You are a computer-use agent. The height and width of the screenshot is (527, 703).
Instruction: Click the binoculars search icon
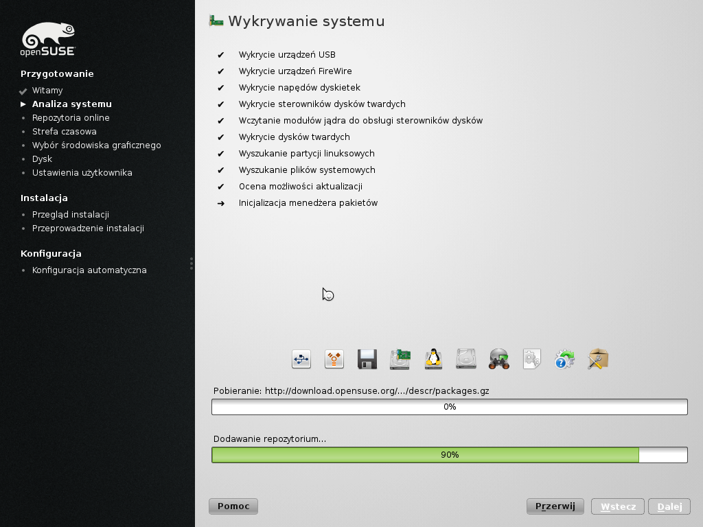pyautogui.click(x=499, y=359)
